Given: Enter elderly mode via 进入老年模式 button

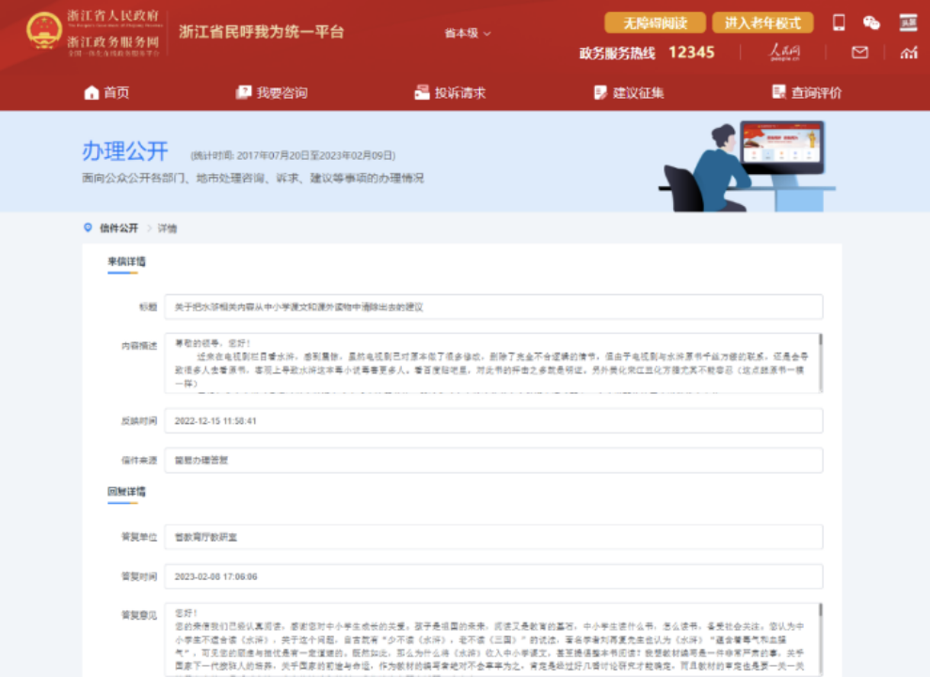Looking at the screenshot, I should [762, 22].
